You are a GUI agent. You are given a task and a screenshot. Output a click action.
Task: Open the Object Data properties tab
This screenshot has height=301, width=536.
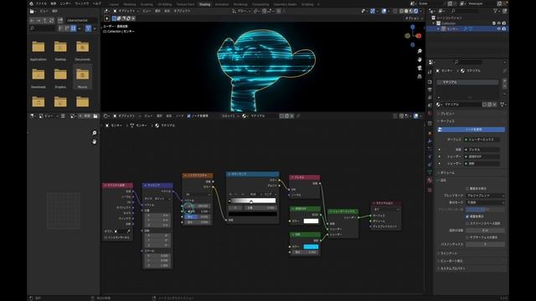coord(430,172)
